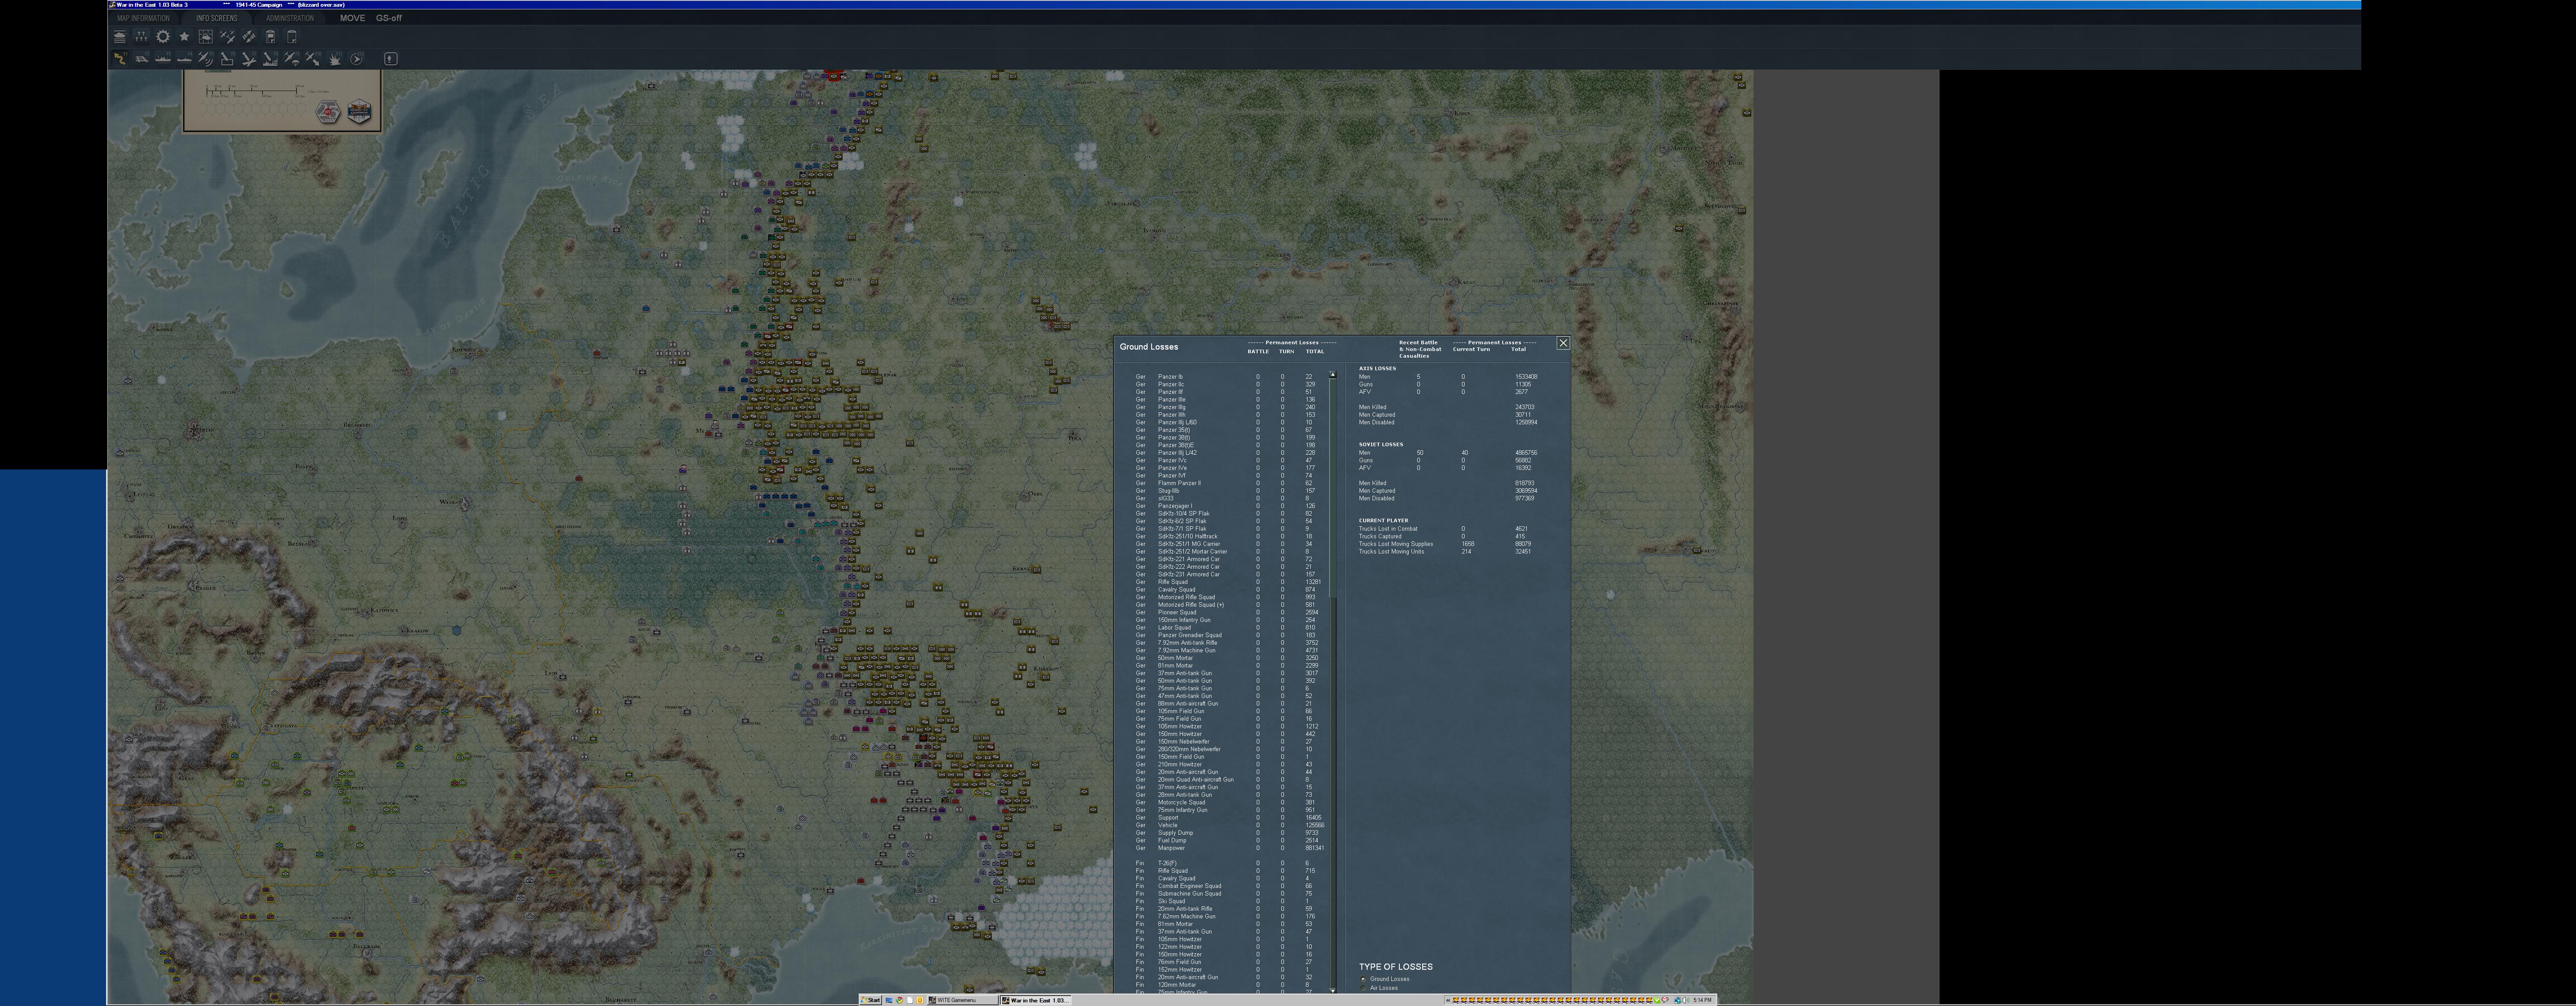This screenshot has width=2576, height=1006.
Task: Open the weather map icon
Action: click(x=206, y=37)
